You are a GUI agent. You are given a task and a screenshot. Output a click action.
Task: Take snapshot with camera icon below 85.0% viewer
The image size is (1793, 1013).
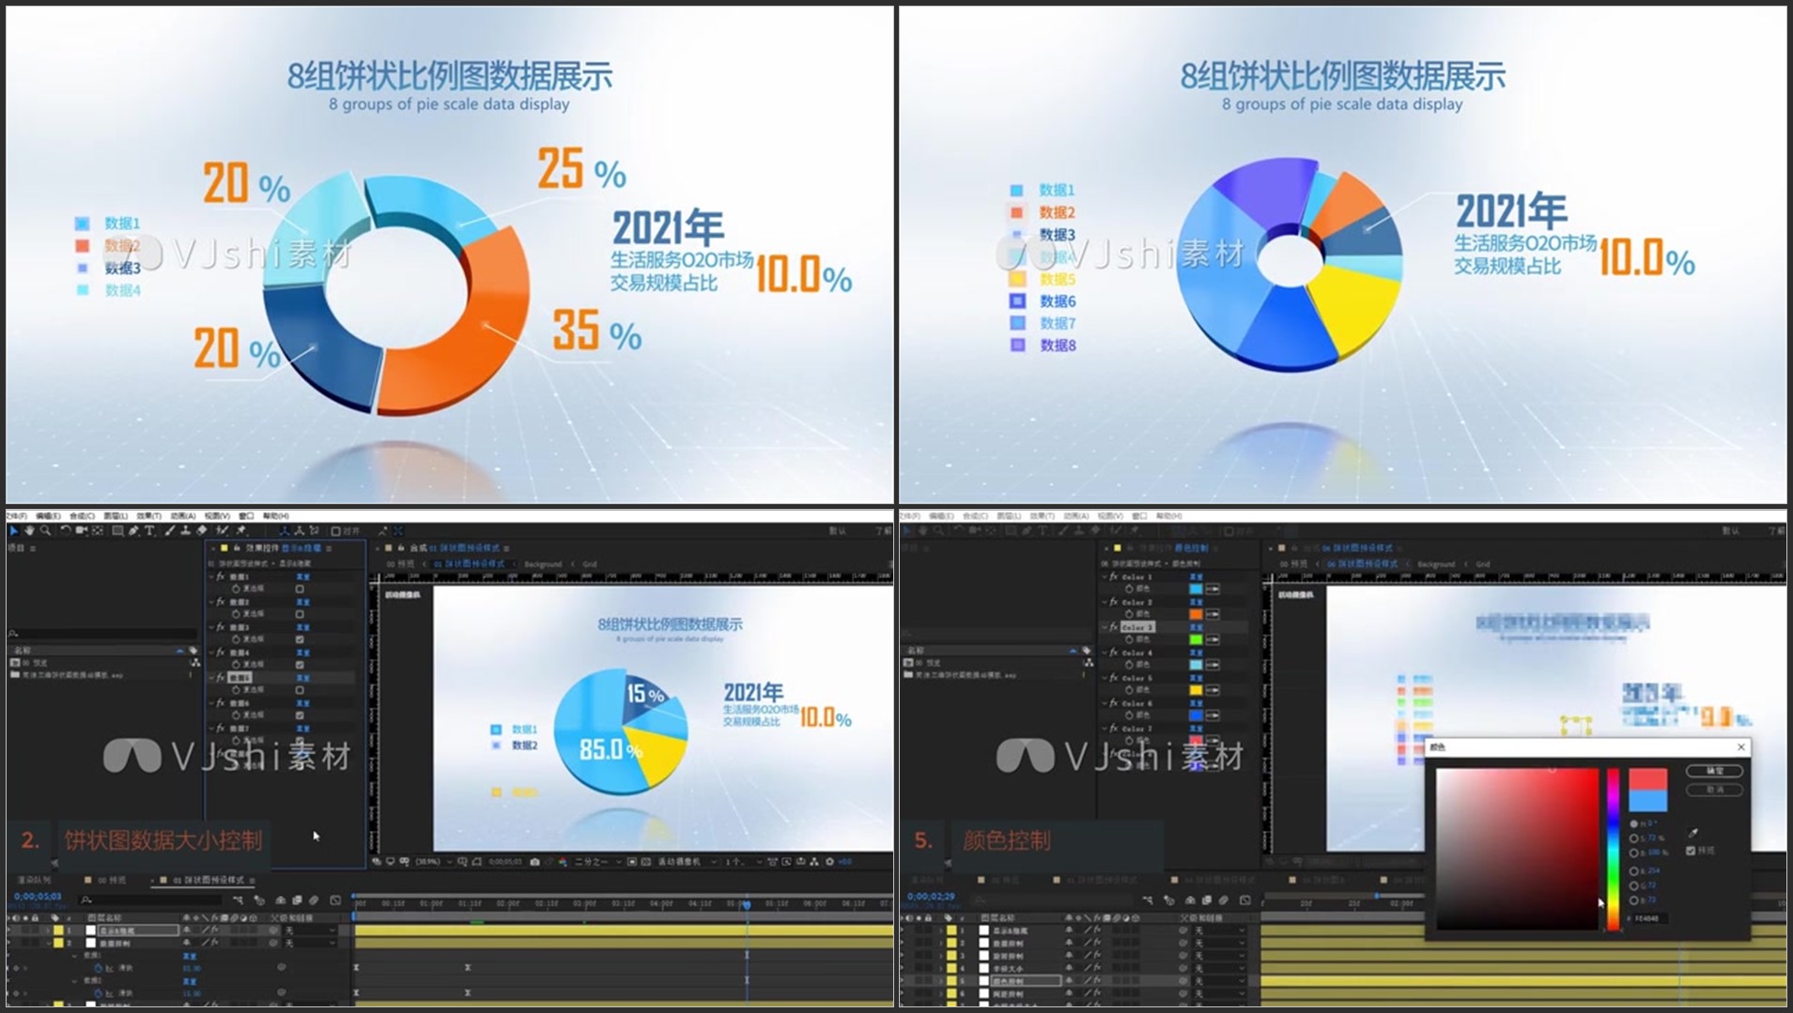click(x=534, y=862)
